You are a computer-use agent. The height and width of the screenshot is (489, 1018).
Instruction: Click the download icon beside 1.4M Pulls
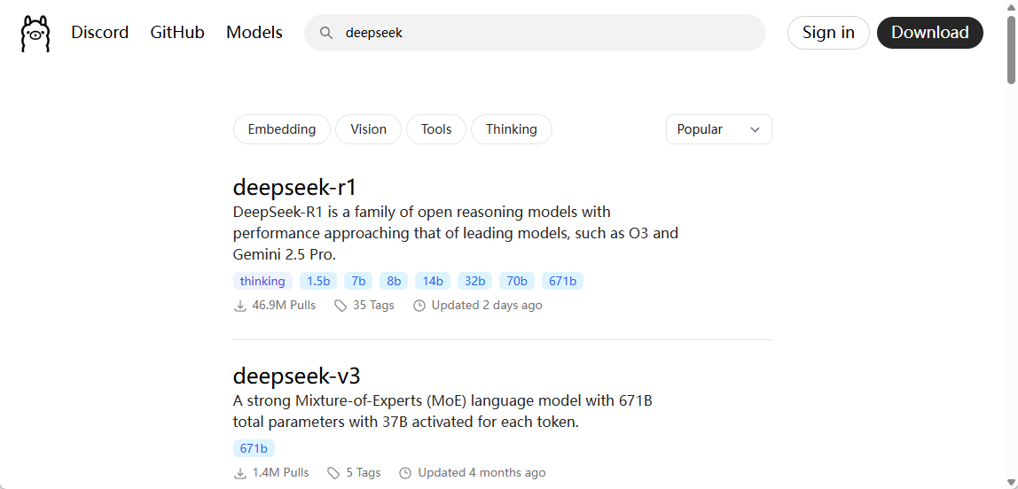click(240, 473)
